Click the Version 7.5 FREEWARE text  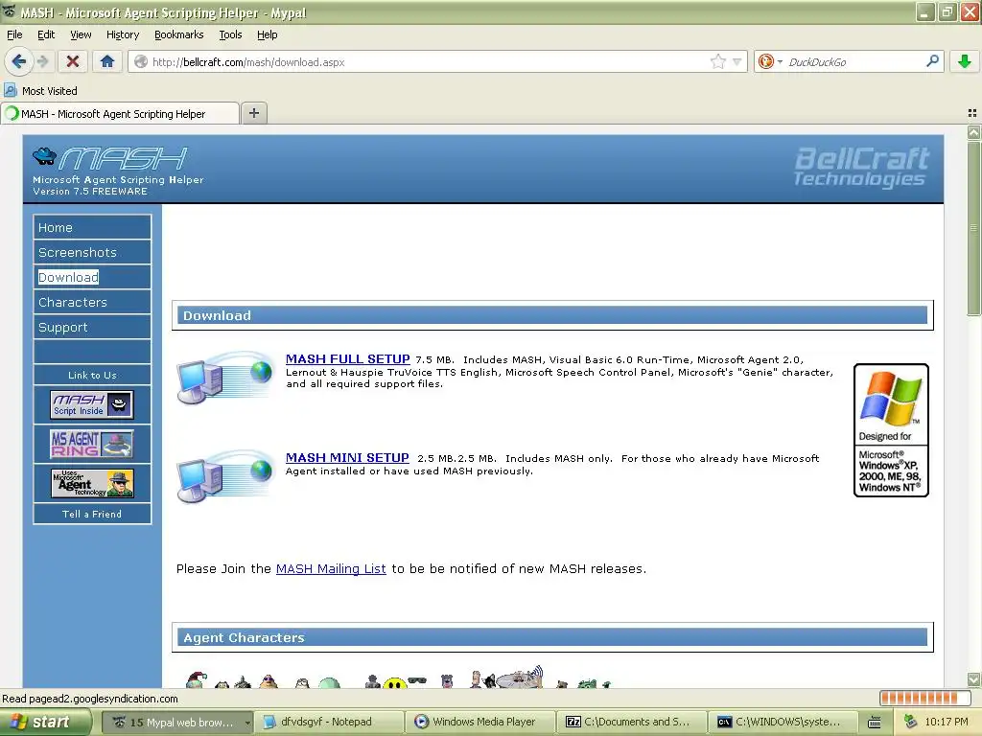(x=90, y=192)
